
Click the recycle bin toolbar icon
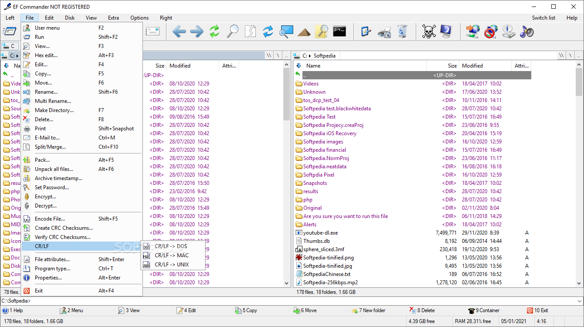coord(403,31)
